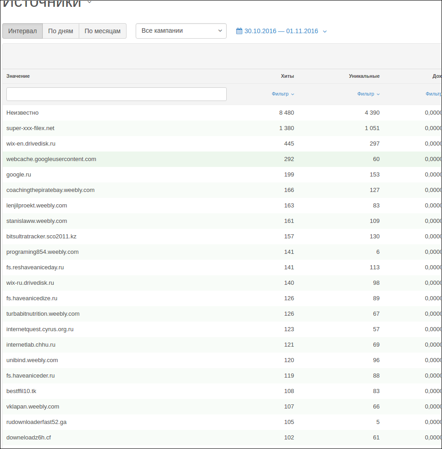Screen dimensions: 442x449
Task: Click the 120 hits cell
Action: [289, 360]
